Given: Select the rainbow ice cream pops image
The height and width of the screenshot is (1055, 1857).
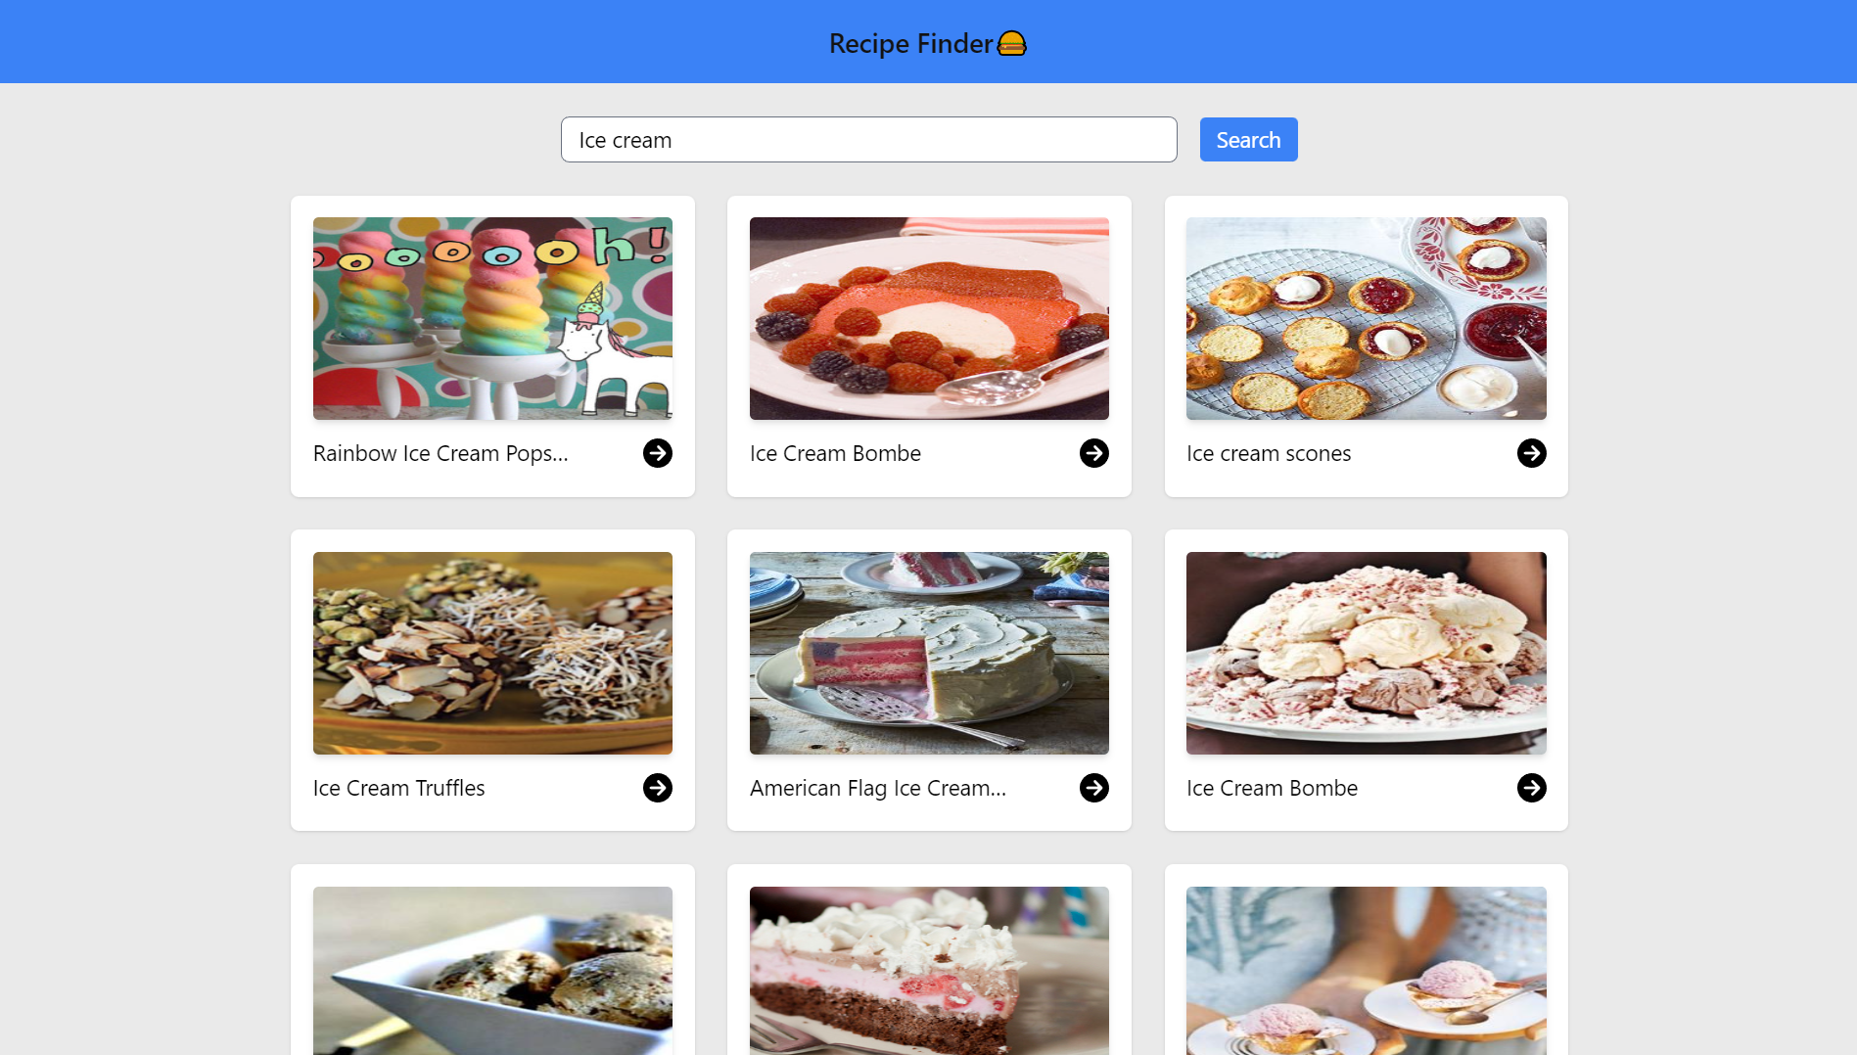Looking at the screenshot, I should coord(492,318).
